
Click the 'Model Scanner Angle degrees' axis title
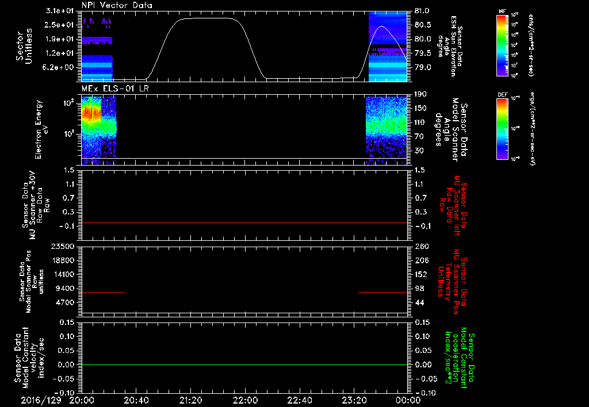[451, 129]
